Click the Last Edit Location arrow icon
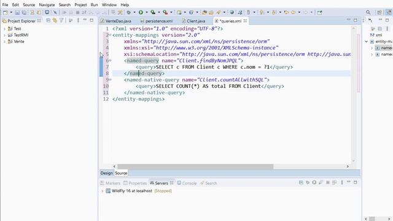The image size is (393, 221). pyautogui.click(x=286, y=12)
